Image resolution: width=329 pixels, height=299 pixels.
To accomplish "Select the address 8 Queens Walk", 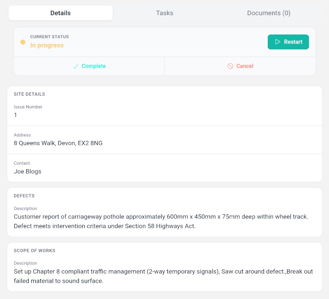I will [x=58, y=143].
